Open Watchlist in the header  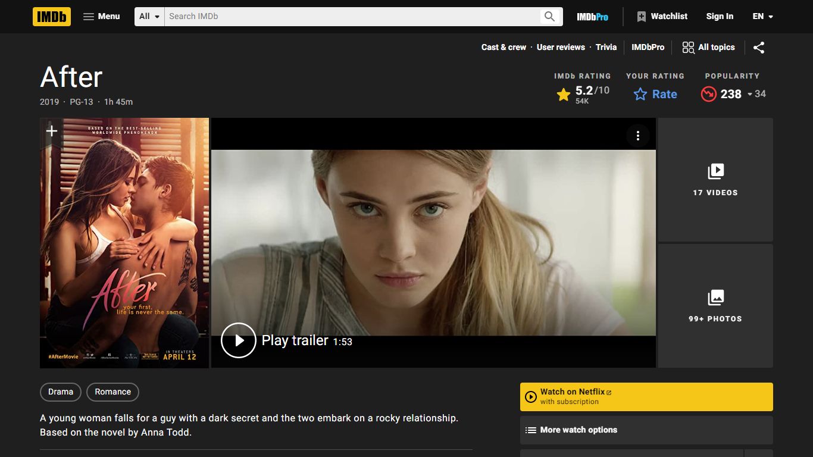[662, 17]
